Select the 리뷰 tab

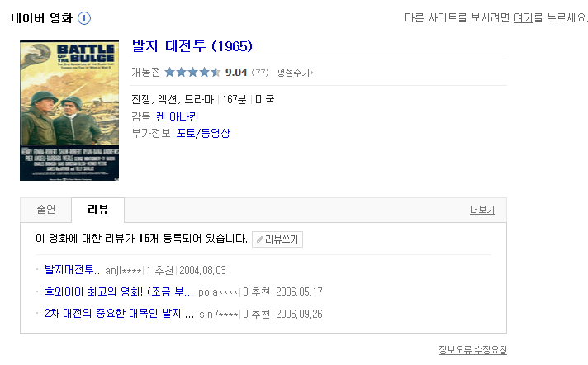tap(98, 210)
